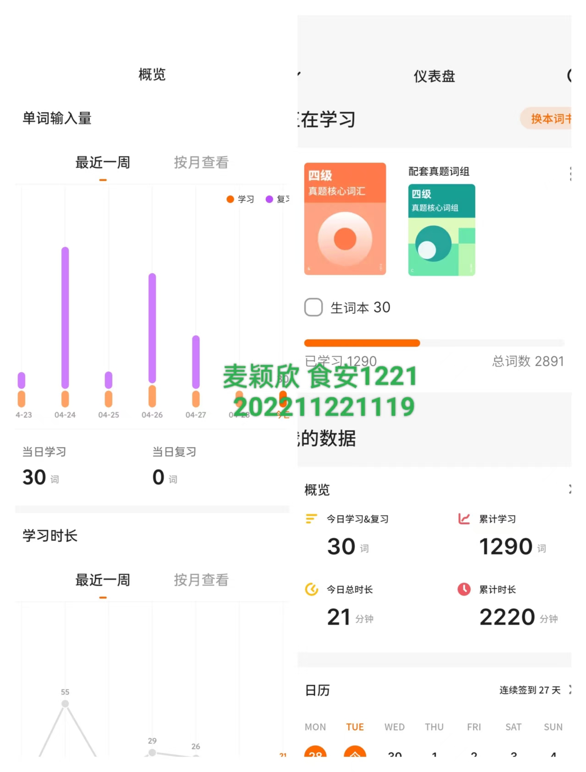
Task: Select TUE day circle in calendar
Action: tap(355, 751)
